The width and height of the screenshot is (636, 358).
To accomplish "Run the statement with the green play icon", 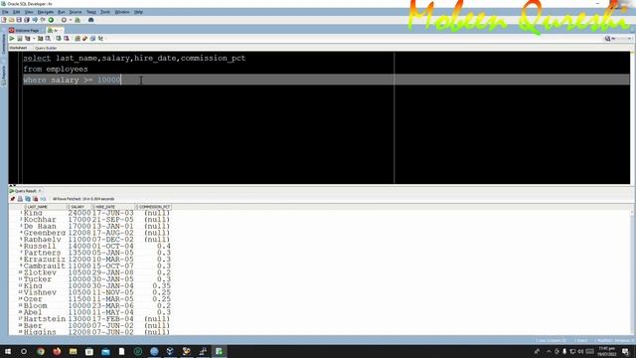I will 12,39.
